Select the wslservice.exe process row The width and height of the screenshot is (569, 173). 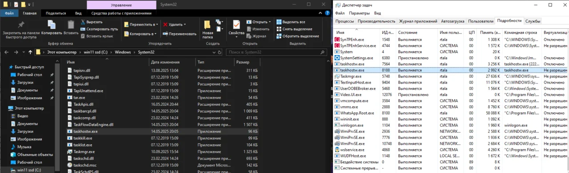451,150
